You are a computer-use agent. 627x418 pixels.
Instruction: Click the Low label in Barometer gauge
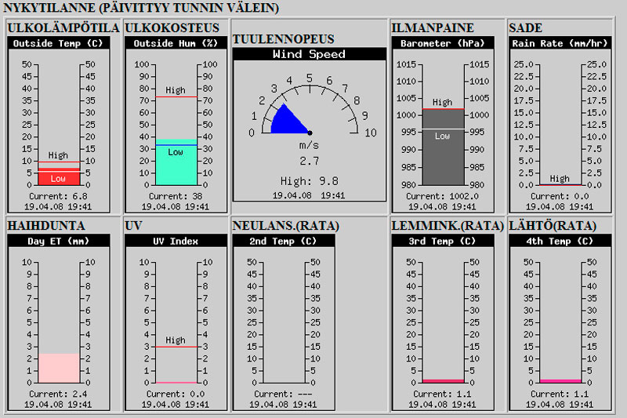[442, 136]
